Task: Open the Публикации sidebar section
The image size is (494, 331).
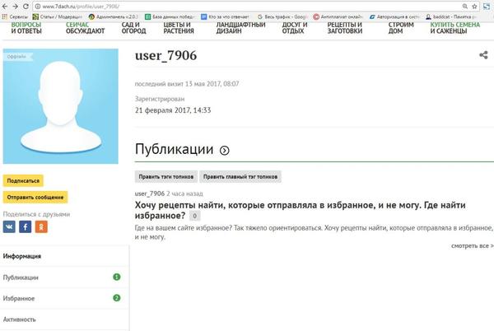Action: coord(21,277)
